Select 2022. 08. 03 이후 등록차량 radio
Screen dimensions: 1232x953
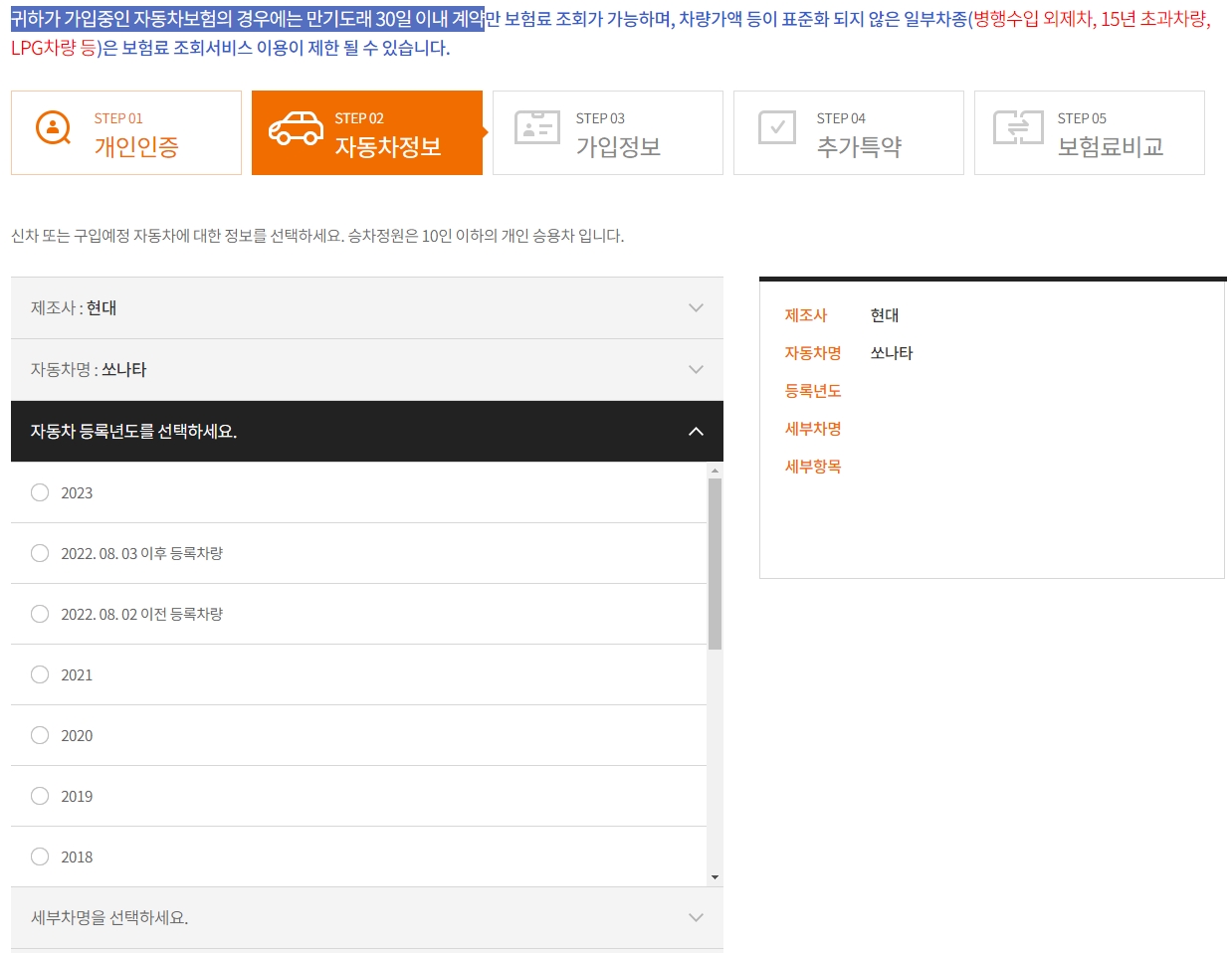40,553
